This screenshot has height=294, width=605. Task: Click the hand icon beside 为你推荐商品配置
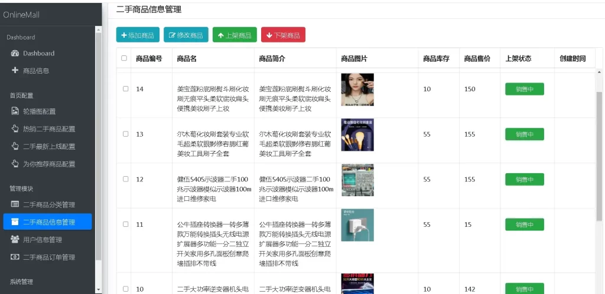[x=15, y=164]
